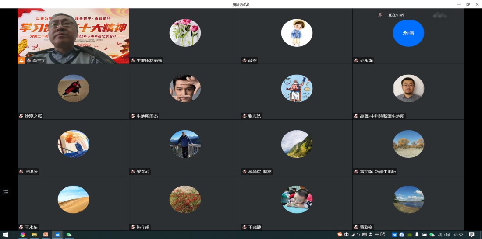Open the IME toolbar menu icon
The width and height of the screenshot is (482, 239).
(x=376, y=235)
